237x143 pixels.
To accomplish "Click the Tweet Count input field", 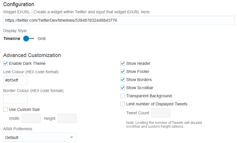I will 161,113.
